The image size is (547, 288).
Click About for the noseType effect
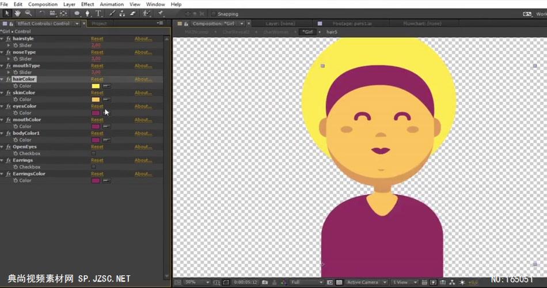tap(143, 52)
